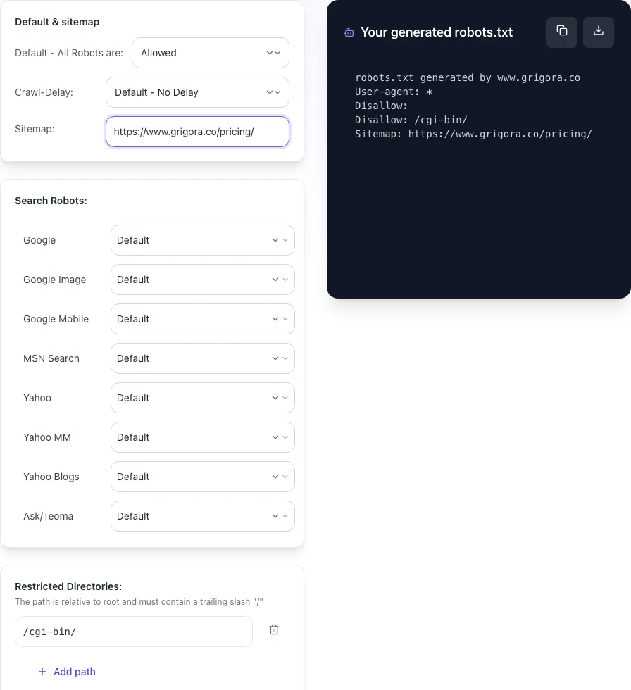This screenshot has height=690, width=631.
Task: Click the plus icon next to Add path
Action: 42,672
